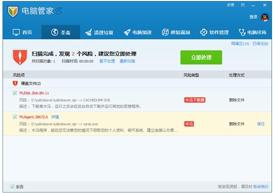Open the 电脑加速 speed-up tab
Viewport: 273px width, 193px height.
click(x=138, y=32)
